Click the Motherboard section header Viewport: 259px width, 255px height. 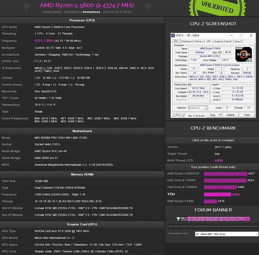tap(82, 131)
